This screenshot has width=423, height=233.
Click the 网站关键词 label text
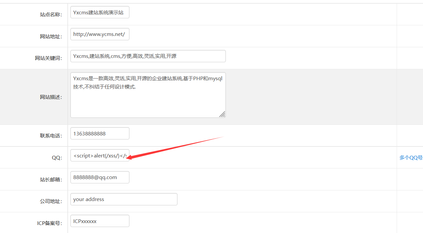[48, 59]
